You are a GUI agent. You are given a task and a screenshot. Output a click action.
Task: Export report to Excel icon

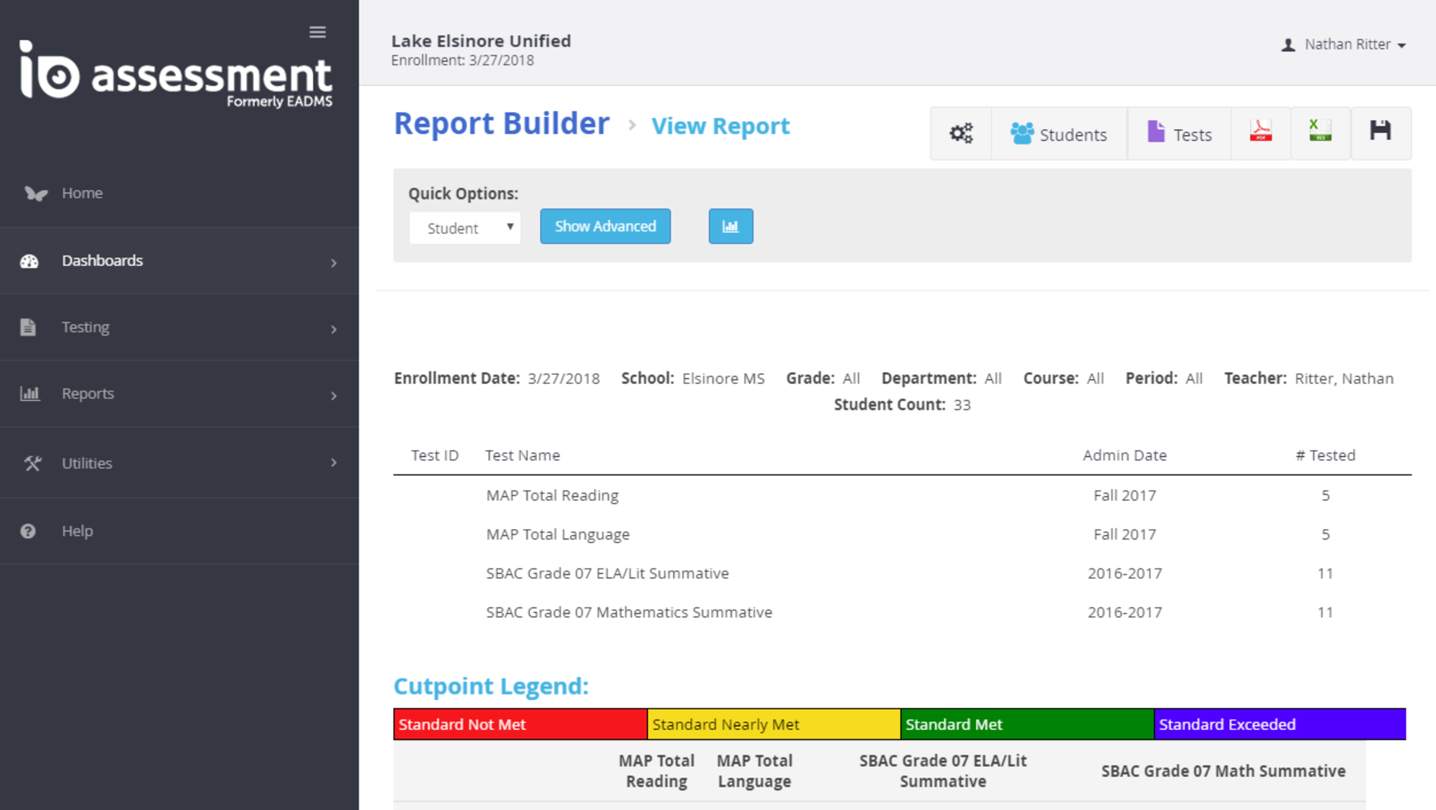(1320, 132)
